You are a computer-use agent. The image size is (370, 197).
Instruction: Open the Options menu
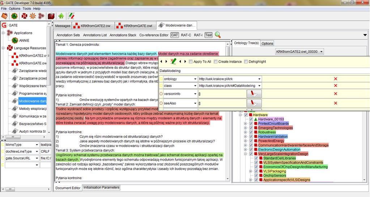tap(14, 8)
